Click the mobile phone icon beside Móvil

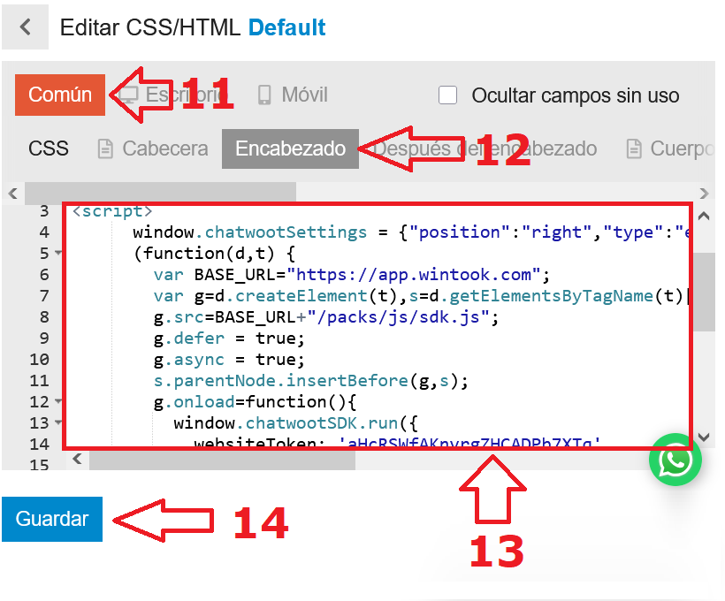pyautogui.click(x=264, y=95)
